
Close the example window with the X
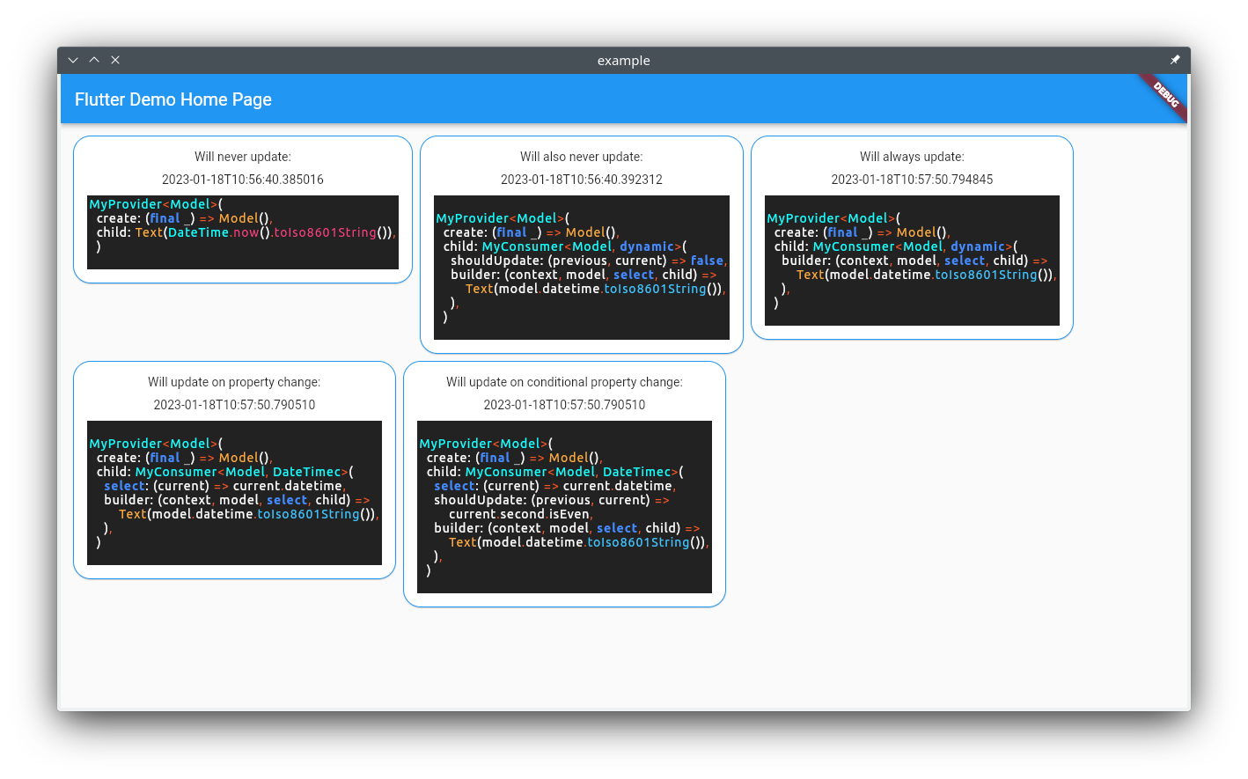[x=115, y=60]
